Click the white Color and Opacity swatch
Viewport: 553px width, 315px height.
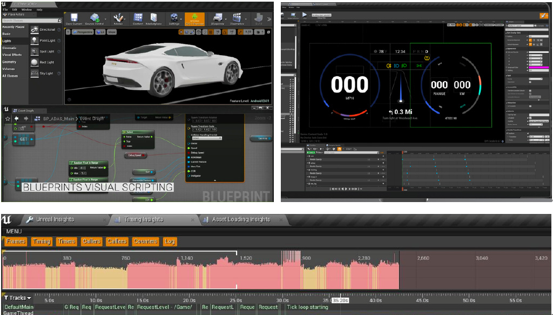(538, 52)
